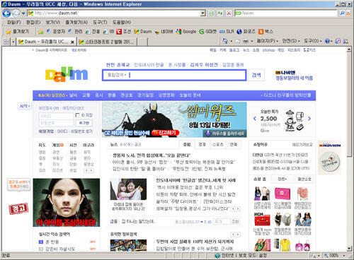Image resolution: width=354 pixels, height=260 pixels.
Task: Click right arrow on daily deal carousel
Action: [309, 119]
